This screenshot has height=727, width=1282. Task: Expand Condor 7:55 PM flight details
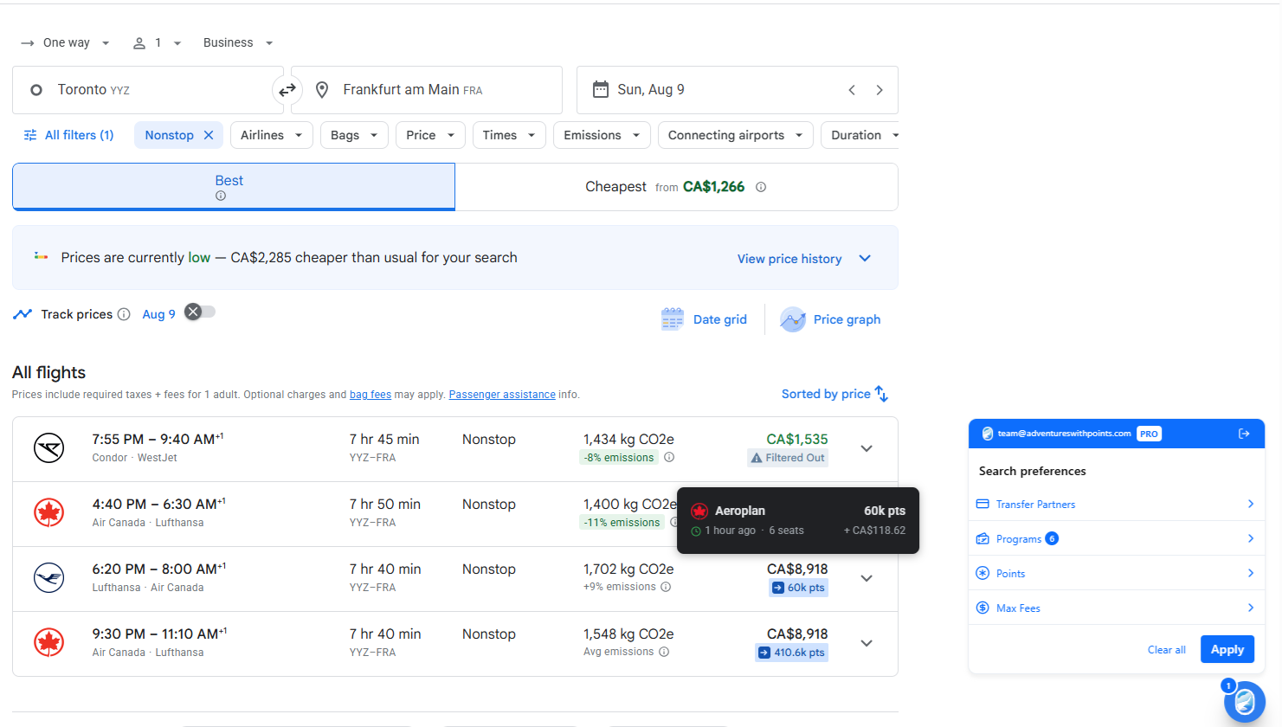[x=866, y=448]
